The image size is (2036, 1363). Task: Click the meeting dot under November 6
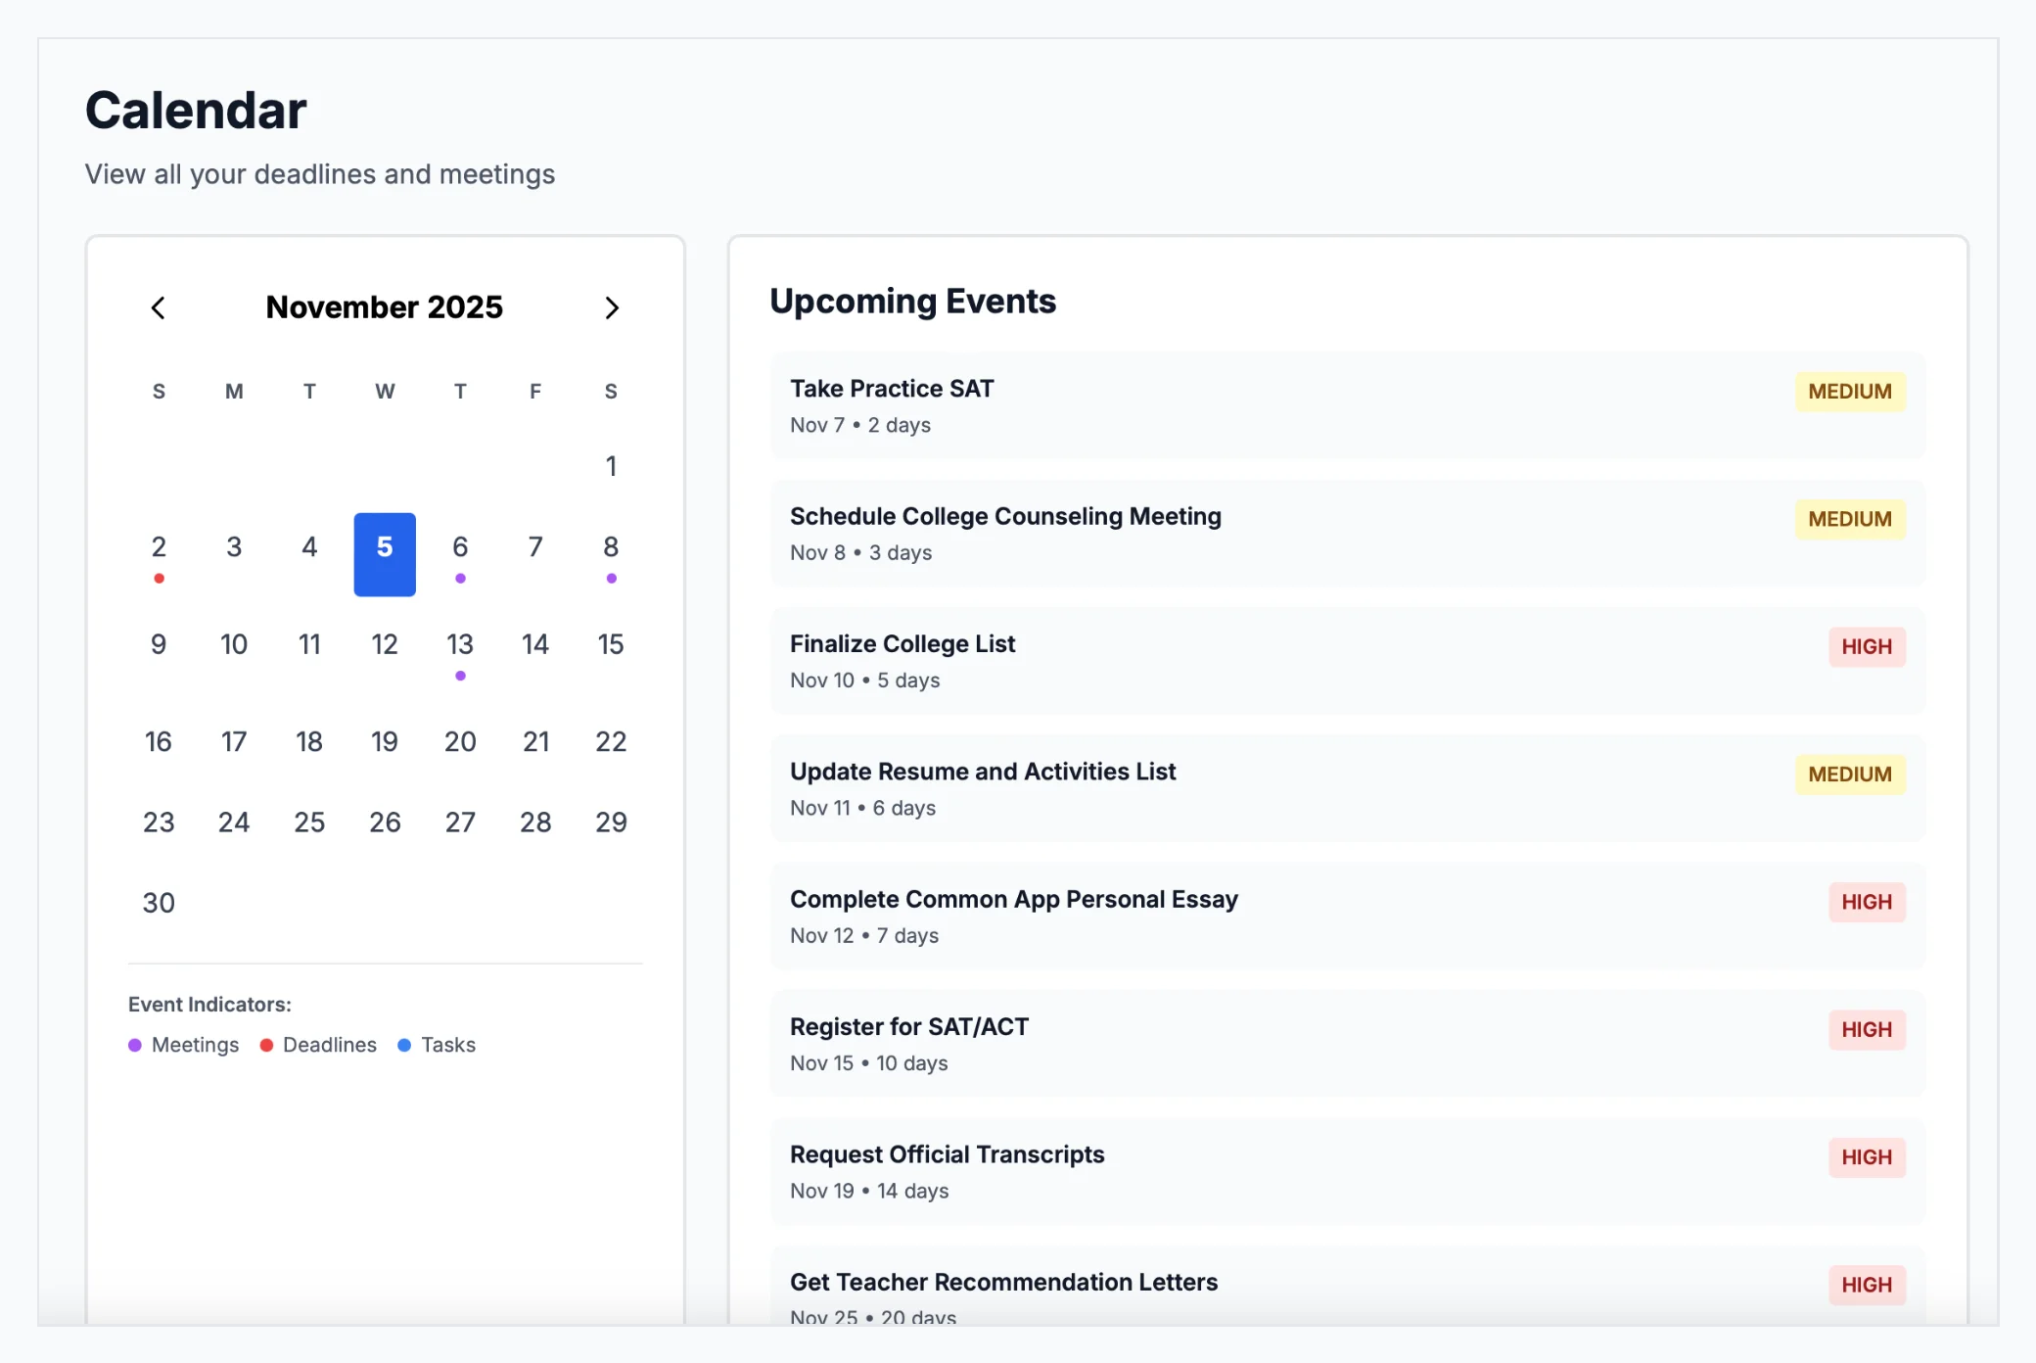click(460, 578)
